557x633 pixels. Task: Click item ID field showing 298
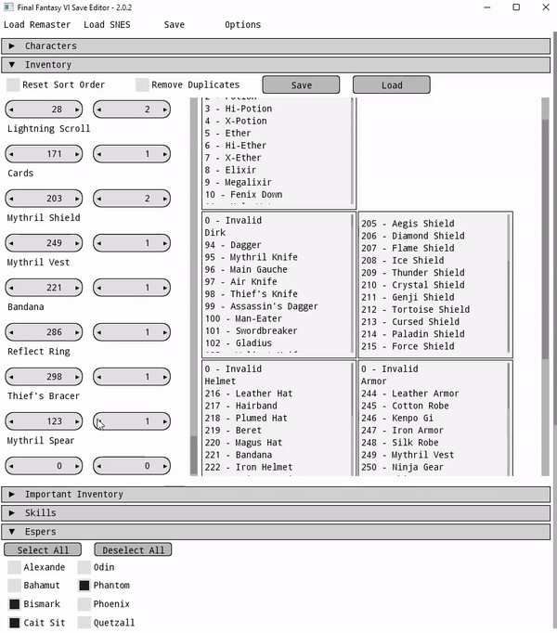click(44, 377)
